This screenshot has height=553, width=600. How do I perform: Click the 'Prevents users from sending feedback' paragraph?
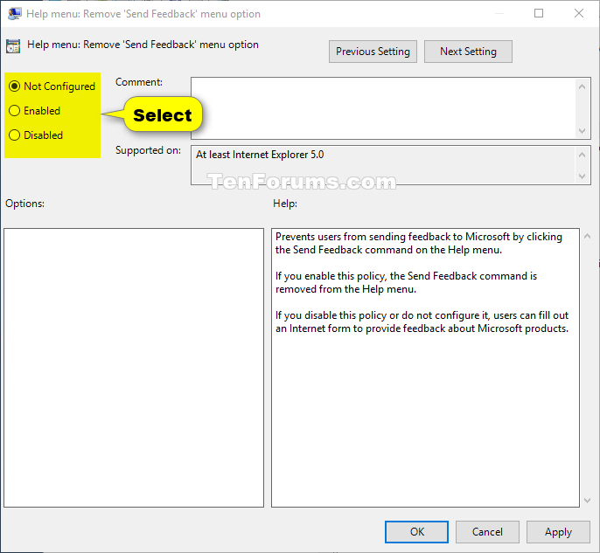pos(419,243)
